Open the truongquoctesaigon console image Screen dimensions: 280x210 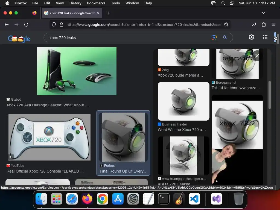[183, 156]
